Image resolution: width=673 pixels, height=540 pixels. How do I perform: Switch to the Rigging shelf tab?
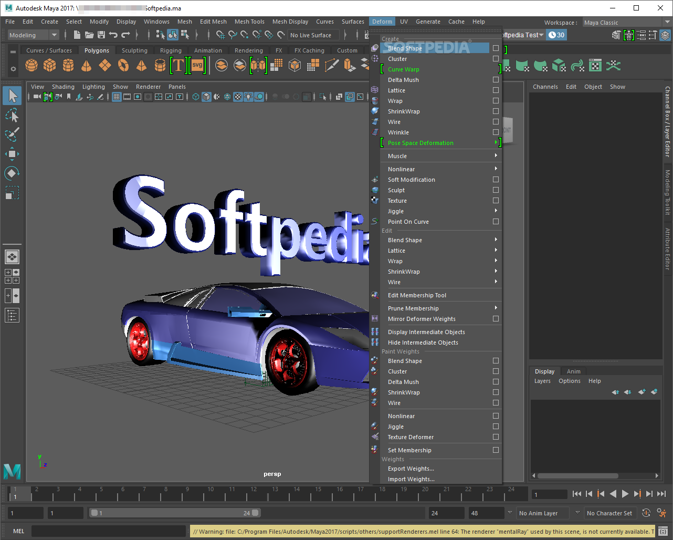(x=171, y=50)
